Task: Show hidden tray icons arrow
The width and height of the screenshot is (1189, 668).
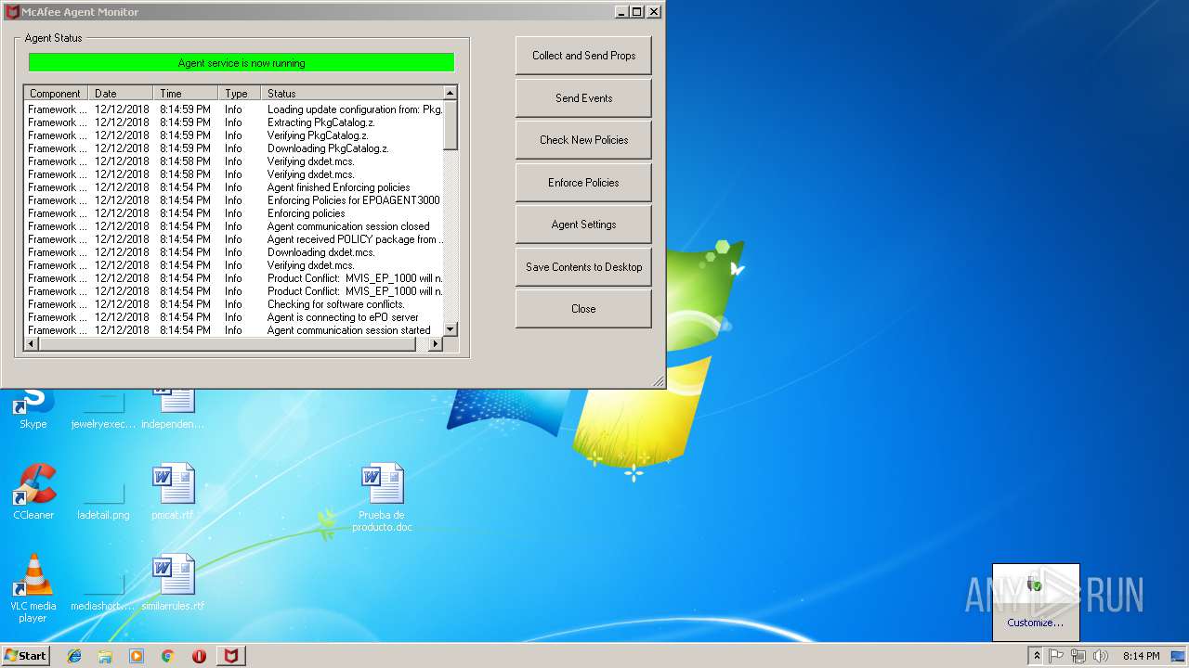Action: pyautogui.click(x=1037, y=656)
